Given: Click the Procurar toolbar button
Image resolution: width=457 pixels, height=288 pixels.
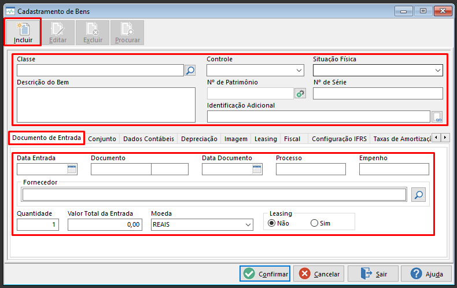Looking at the screenshot, I should tap(127, 32).
